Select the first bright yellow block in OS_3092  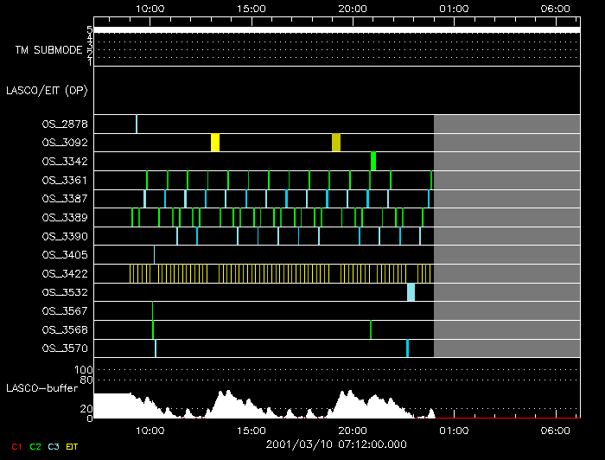[x=215, y=143]
